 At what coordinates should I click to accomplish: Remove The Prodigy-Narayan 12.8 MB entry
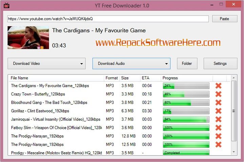pyautogui.click(x=219, y=136)
